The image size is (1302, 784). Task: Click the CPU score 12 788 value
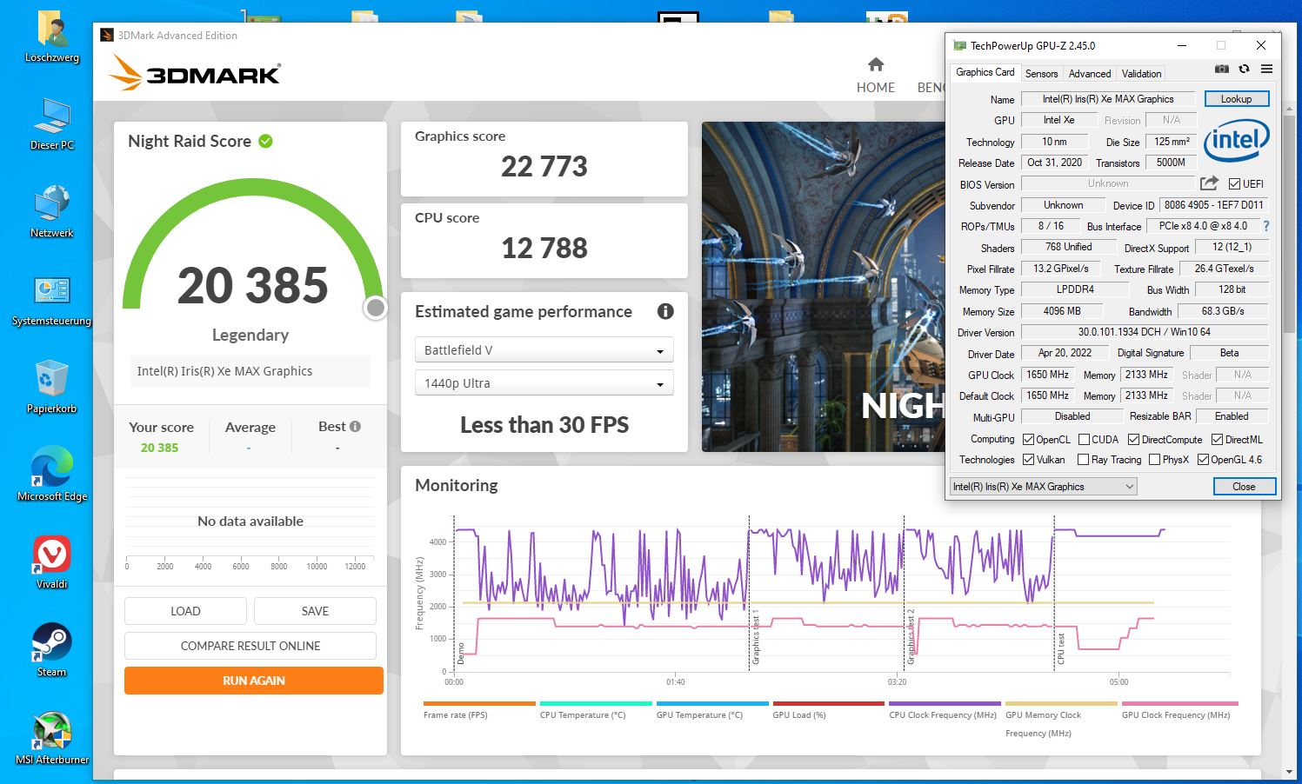[544, 248]
